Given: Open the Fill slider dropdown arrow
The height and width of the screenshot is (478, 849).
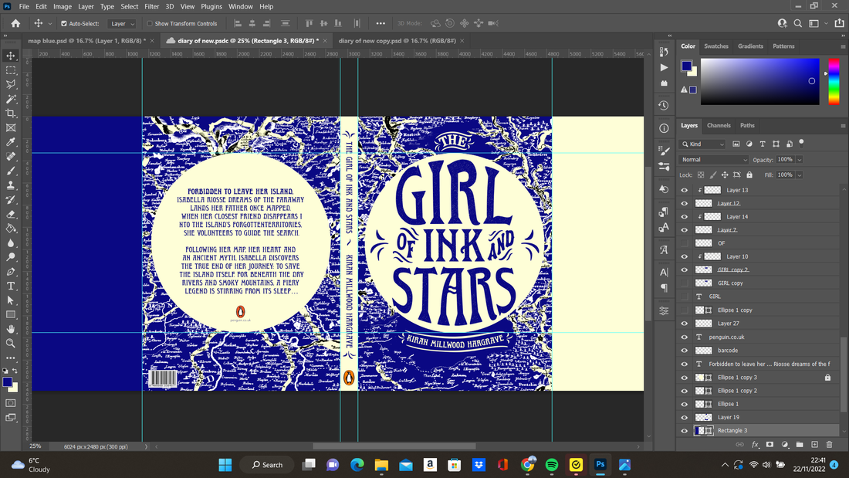Looking at the screenshot, I should 799,175.
